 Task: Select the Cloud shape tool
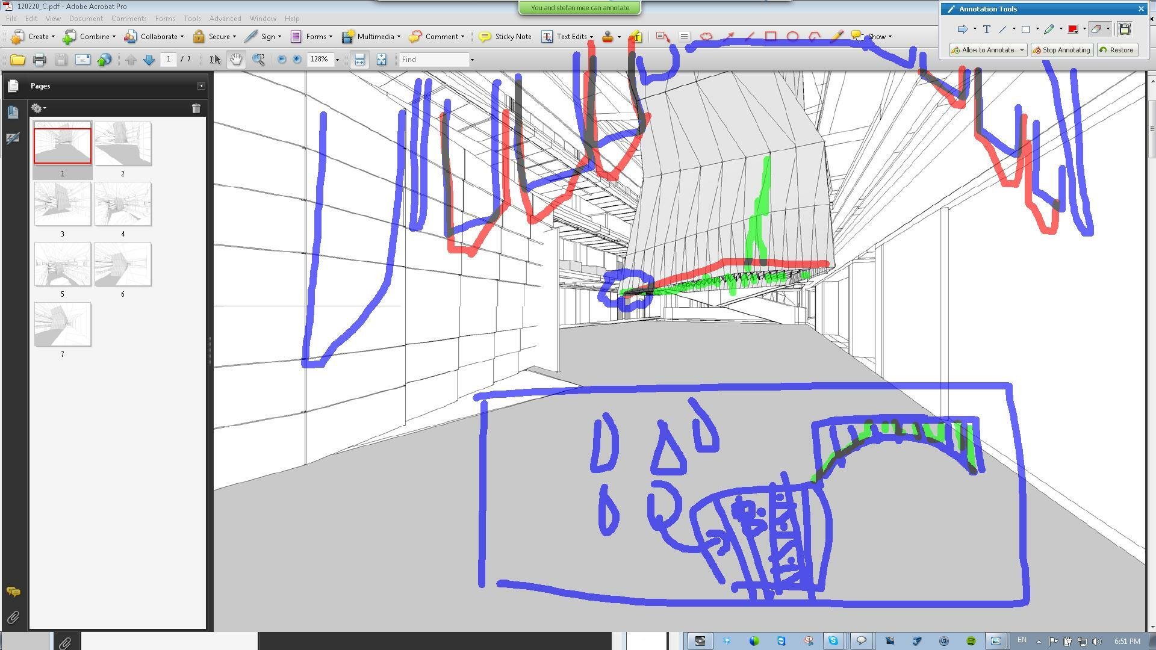click(x=706, y=37)
